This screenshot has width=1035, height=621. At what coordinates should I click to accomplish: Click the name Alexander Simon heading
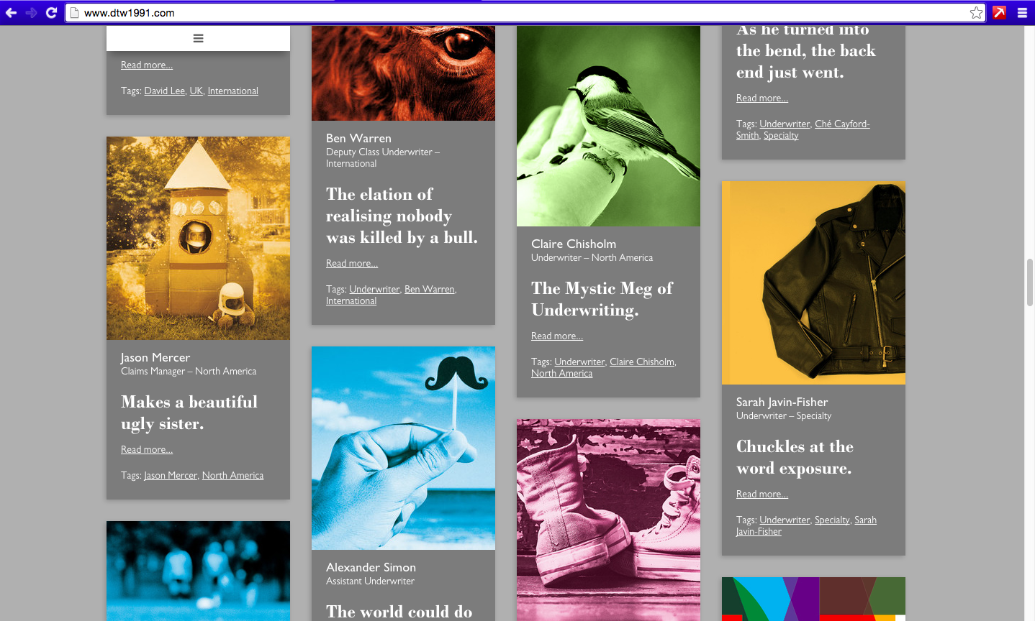371,567
